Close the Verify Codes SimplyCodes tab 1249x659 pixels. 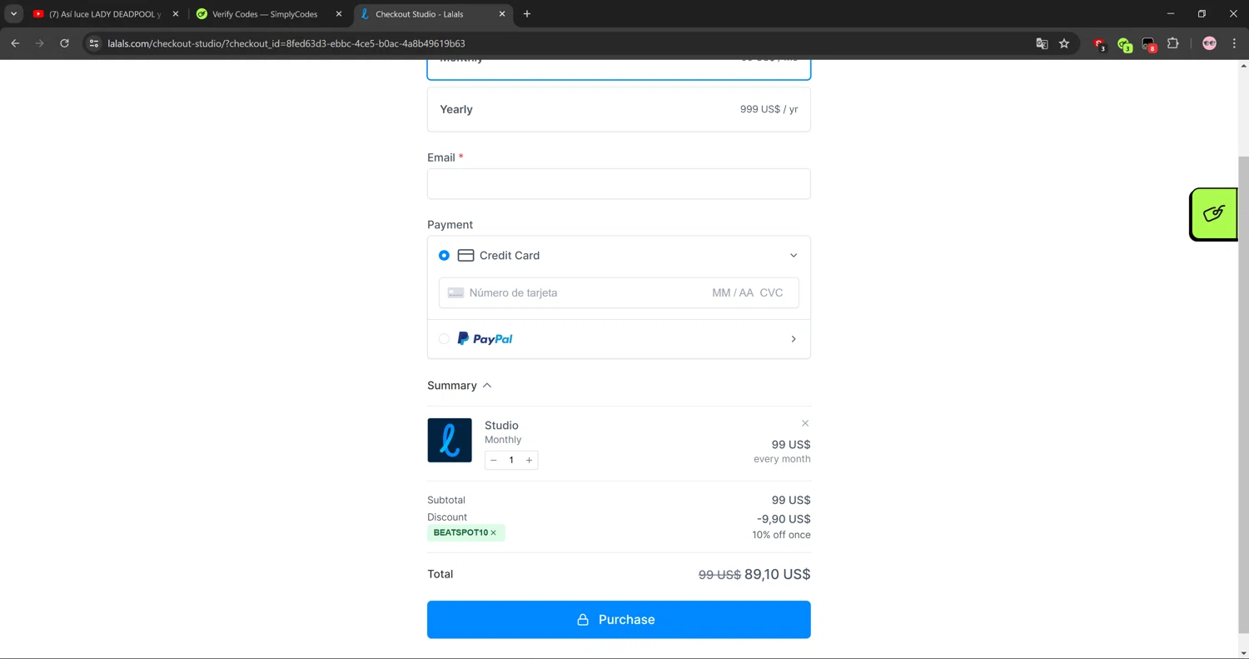pos(339,14)
